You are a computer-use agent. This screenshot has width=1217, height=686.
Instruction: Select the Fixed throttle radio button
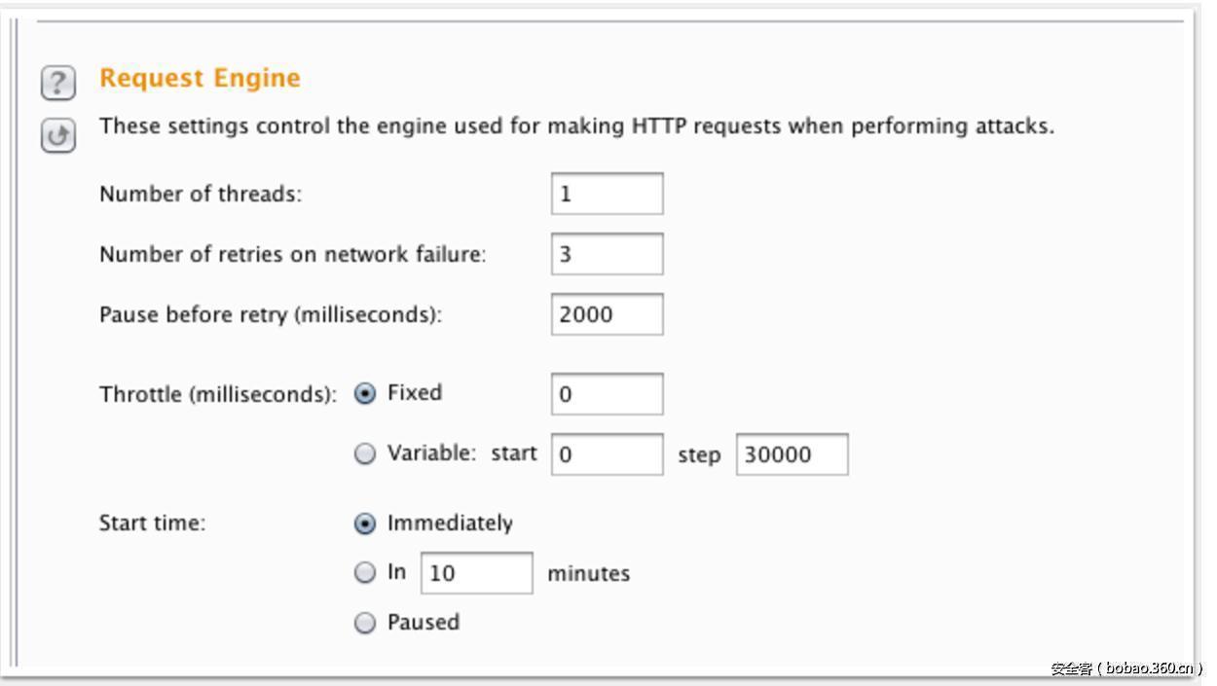(x=365, y=394)
